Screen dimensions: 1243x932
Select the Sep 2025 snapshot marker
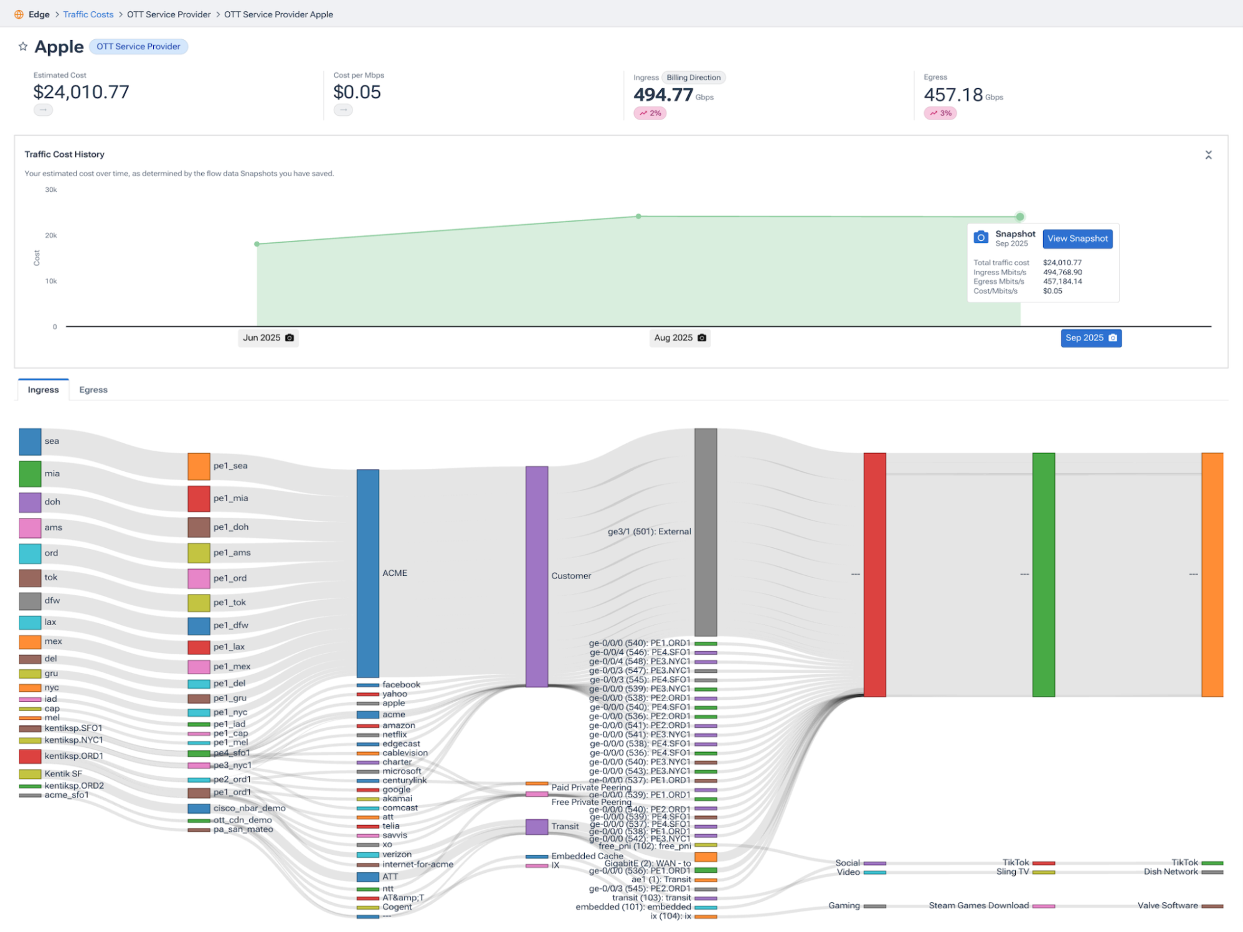[x=1091, y=338]
